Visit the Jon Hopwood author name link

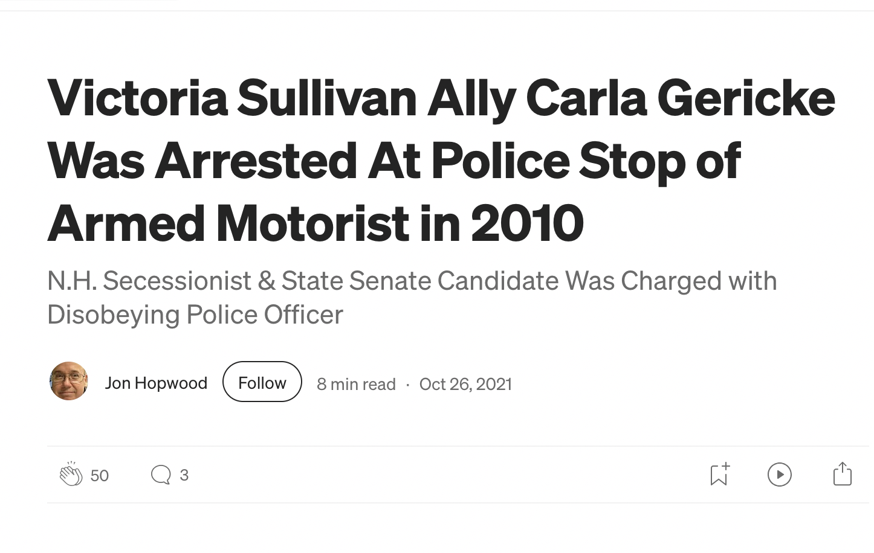click(156, 383)
